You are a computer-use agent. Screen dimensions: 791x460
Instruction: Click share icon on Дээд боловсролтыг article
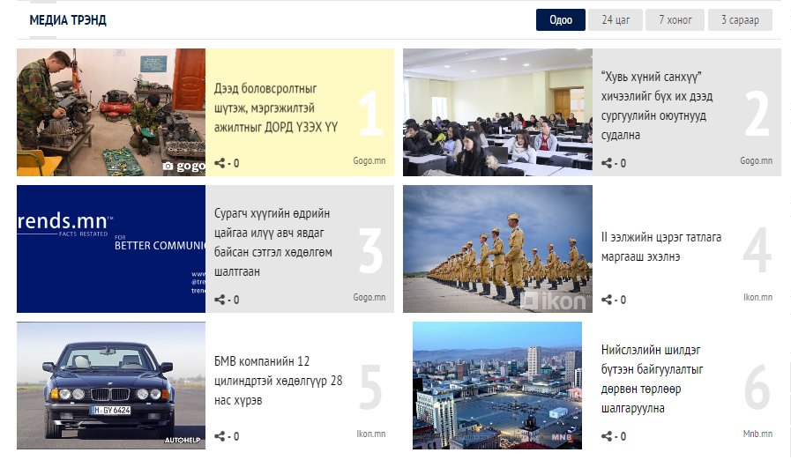220,163
